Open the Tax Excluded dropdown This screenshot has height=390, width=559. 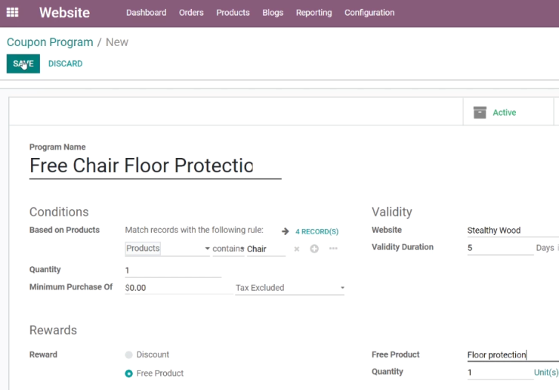coord(290,288)
